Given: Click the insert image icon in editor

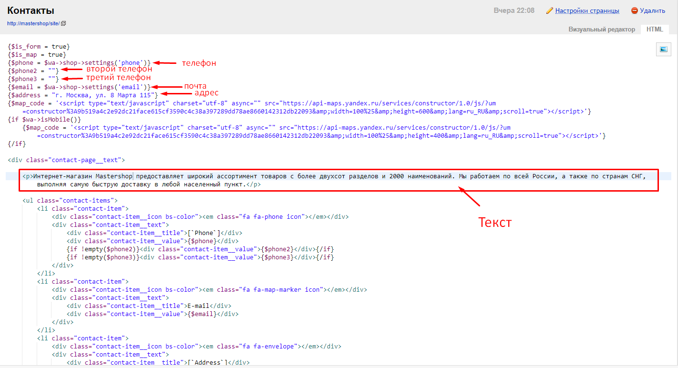Looking at the screenshot, I should pos(663,49).
